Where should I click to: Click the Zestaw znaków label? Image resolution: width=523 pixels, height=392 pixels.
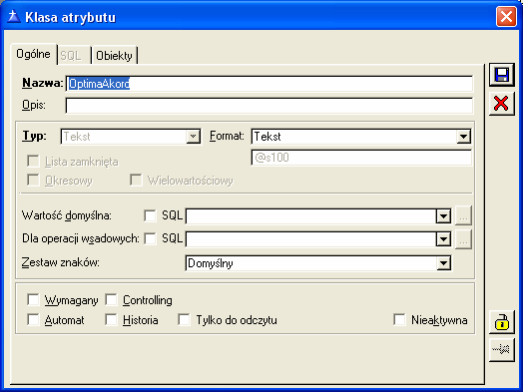(61, 262)
